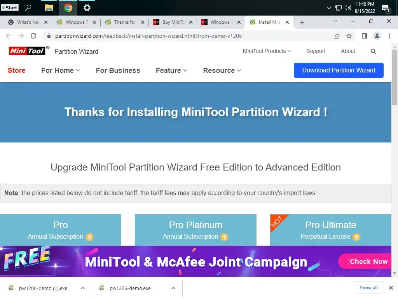Click the page vertical scrollbar thumb
Image resolution: width=398 pixels, height=299 pixels.
pyautogui.click(x=395, y=77)
